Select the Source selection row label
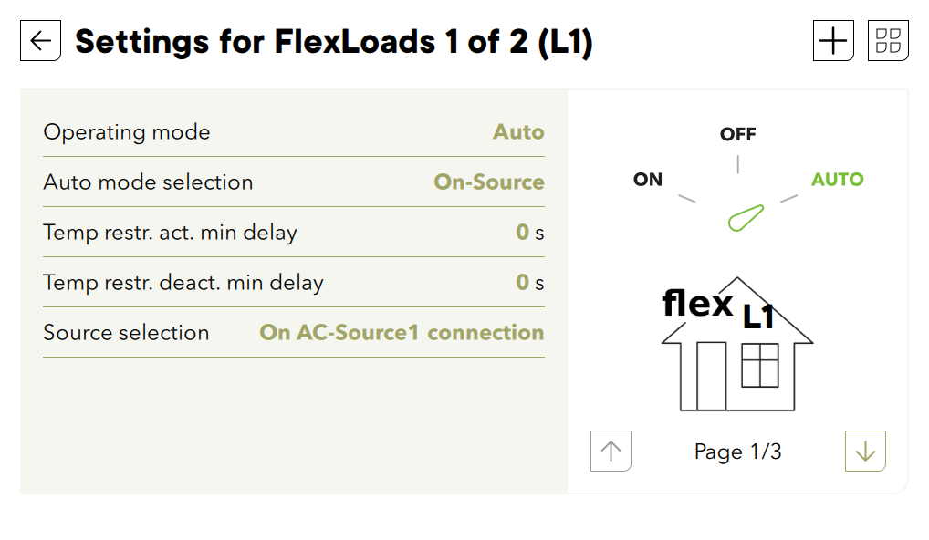The width and height of the screenshot is (929, 540). click(x=126, y=333)
